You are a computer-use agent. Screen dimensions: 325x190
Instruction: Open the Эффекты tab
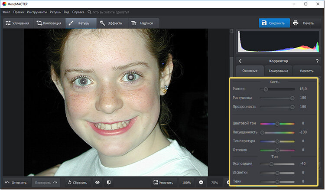[x=111, y=23]
